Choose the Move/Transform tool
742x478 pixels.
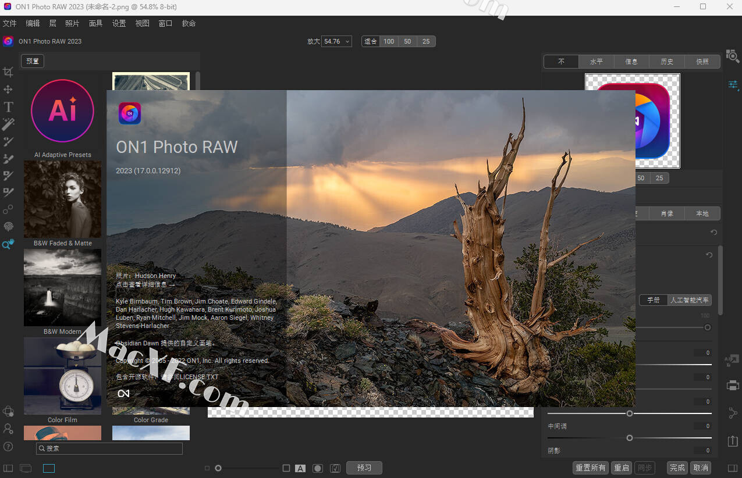[8, 90]
